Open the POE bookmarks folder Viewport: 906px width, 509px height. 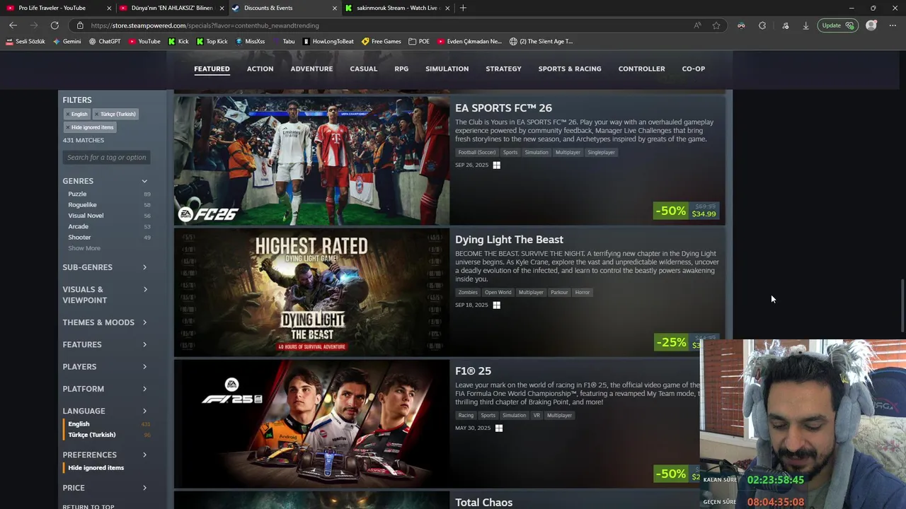[419, 41]
